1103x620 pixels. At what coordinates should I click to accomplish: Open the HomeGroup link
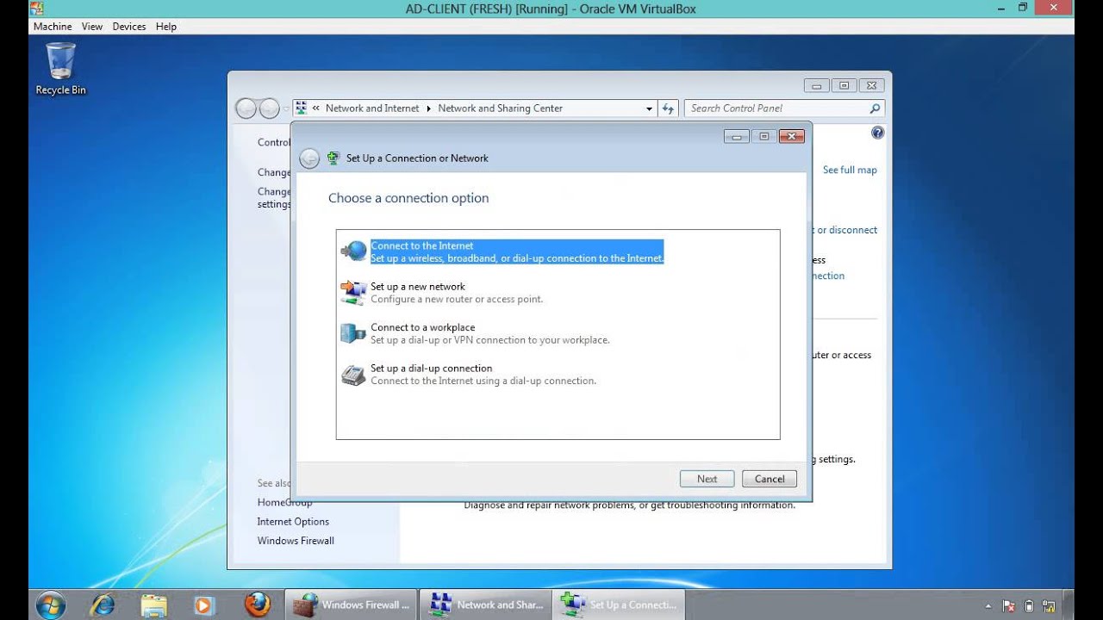point(284,503)
